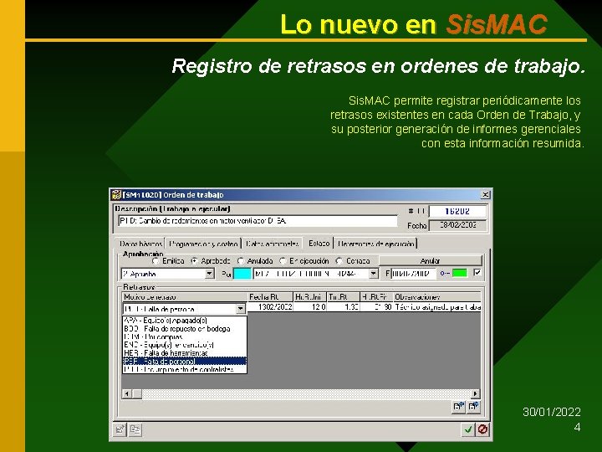The height and width of the screenshot is (452, 602).
Task: Click the cell with date 13/02/2002
Action: (x=270, y=306)
